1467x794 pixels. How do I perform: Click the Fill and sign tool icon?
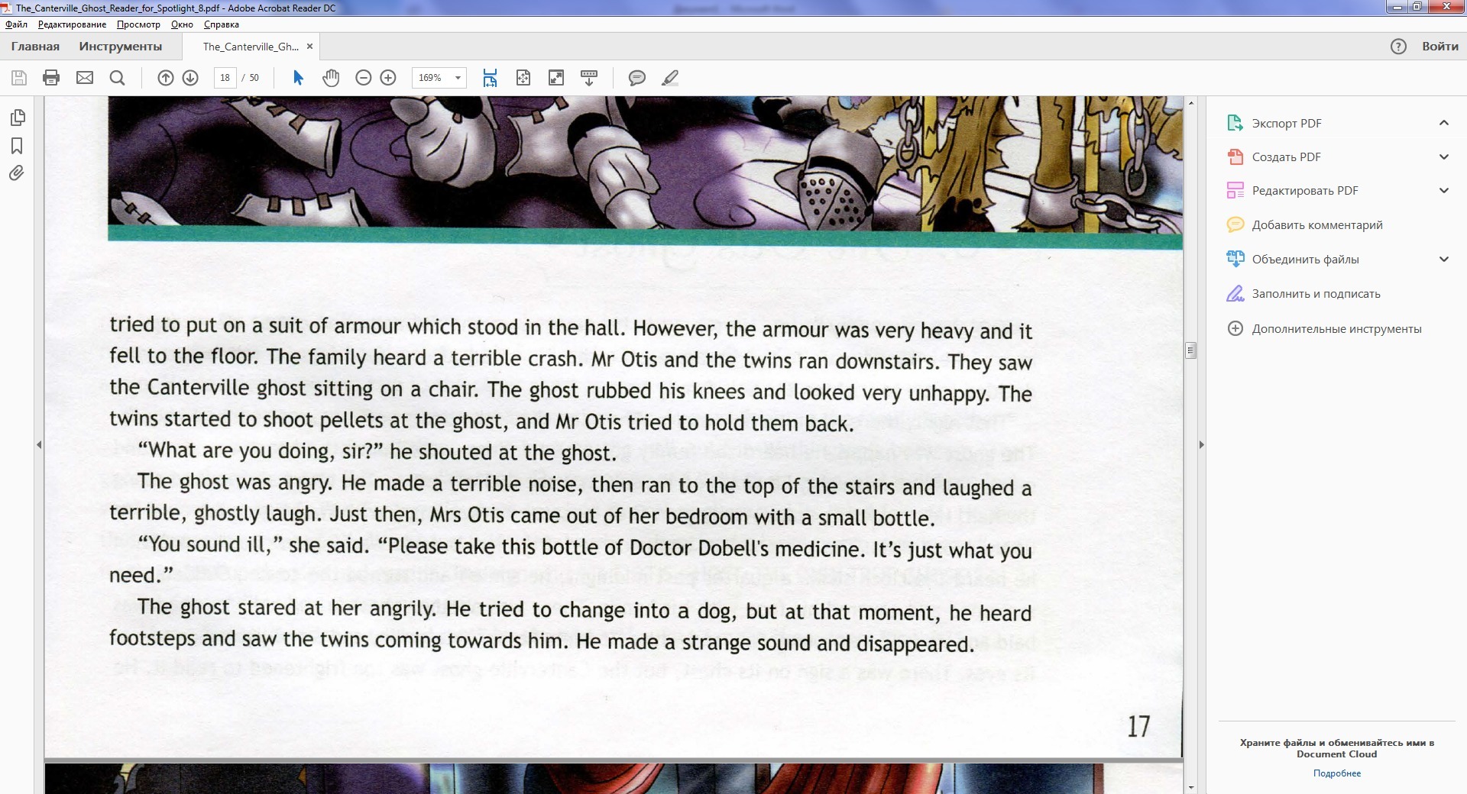pyautogui.click(x=1235, y=293)
